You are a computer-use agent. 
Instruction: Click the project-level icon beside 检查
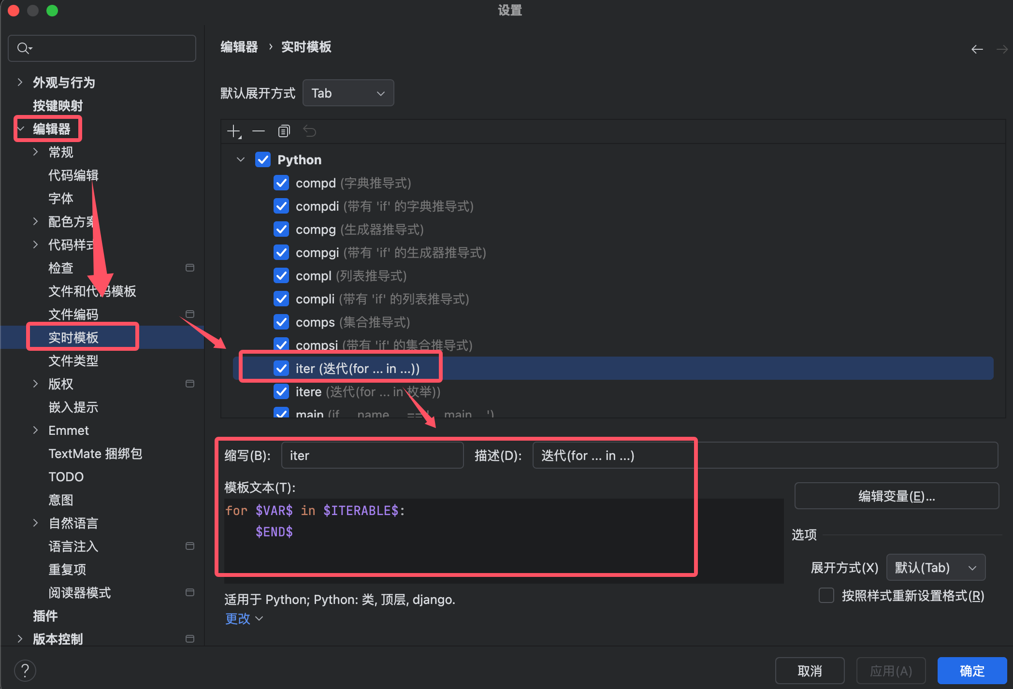click(190, 268)
